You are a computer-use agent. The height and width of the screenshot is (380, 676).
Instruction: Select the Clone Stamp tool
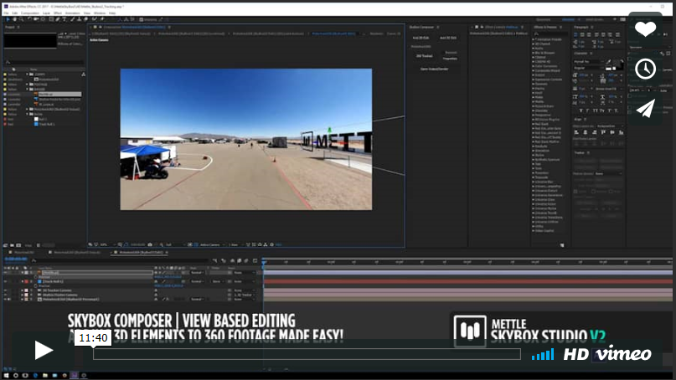click(79, 19)
